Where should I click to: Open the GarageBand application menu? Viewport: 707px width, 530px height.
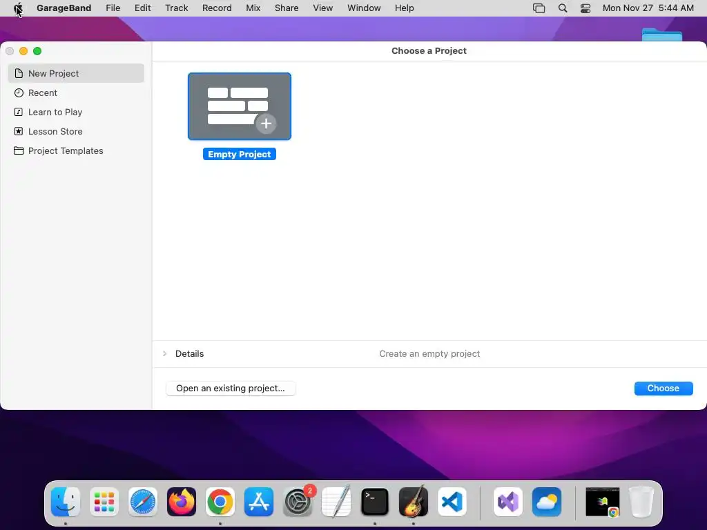click(64, 8)
